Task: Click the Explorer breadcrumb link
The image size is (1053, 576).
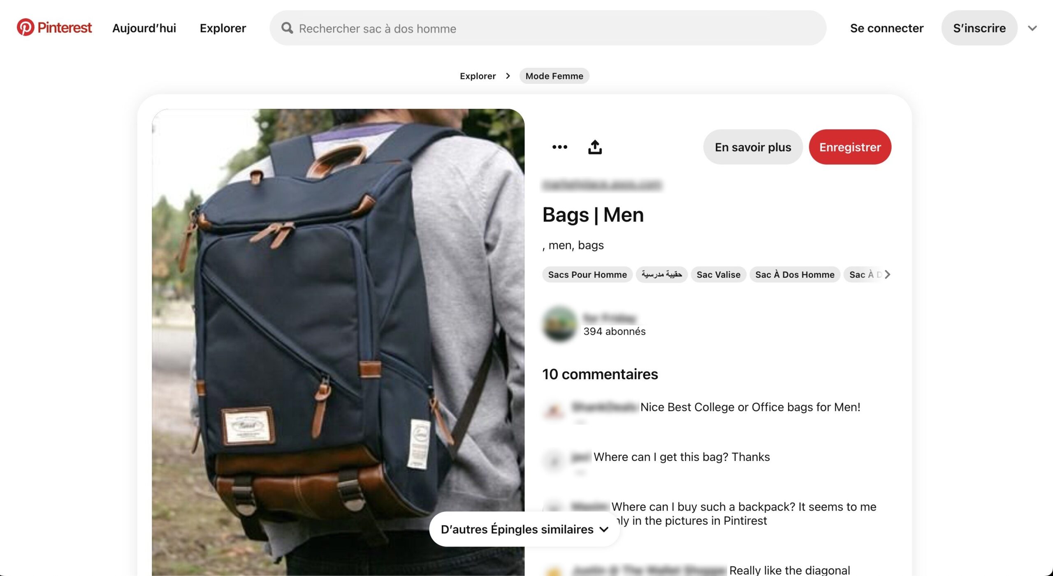Action: [478, 76]
